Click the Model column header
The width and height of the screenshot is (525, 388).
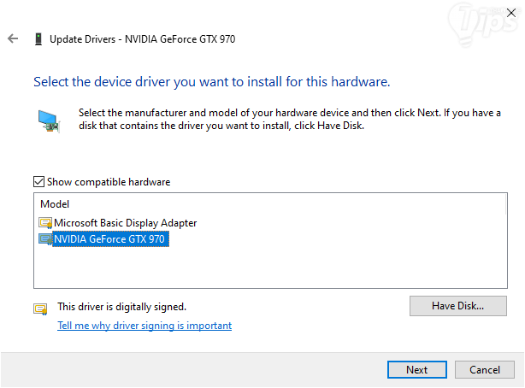coord(55,204)
